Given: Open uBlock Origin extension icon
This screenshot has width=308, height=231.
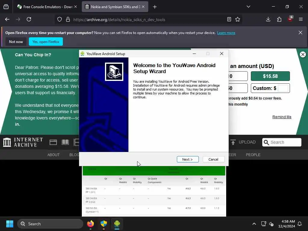Looking at the screenshot, I should pyautogui.click(x=290, y=19).
